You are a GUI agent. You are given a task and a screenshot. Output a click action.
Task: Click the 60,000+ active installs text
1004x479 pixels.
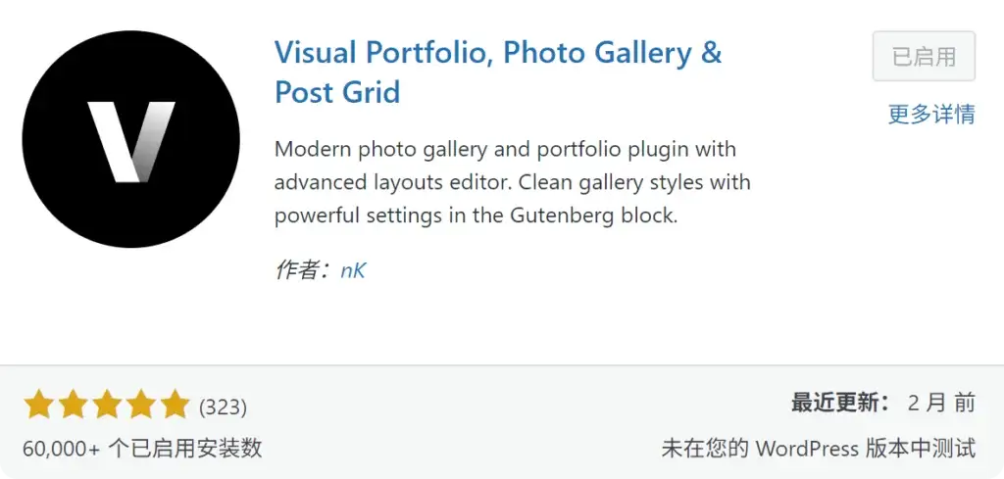pos(142,448)
